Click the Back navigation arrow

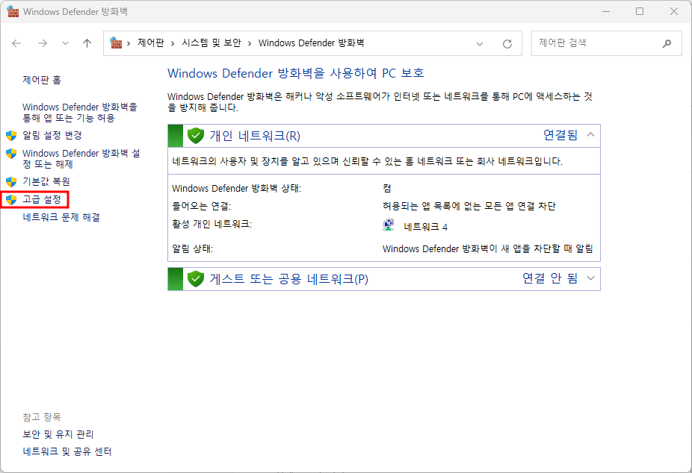click(x=16, y=43)
